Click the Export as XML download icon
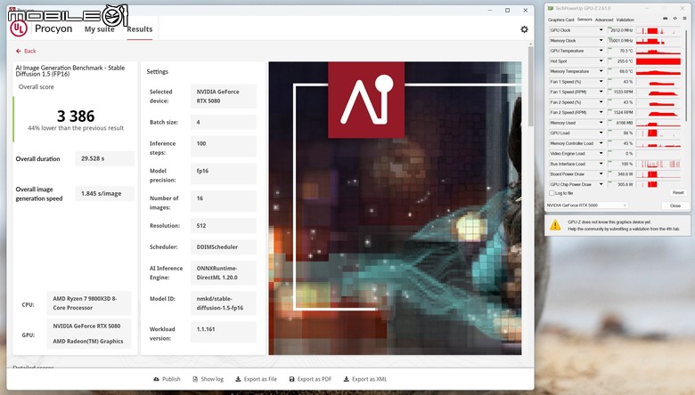This screenshot has width=695, height=395. click(x=347, y=379)
